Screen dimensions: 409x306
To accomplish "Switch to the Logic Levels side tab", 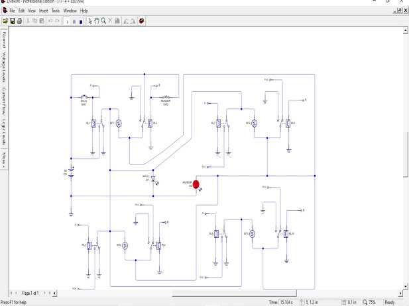I will [x=4, y=132].
